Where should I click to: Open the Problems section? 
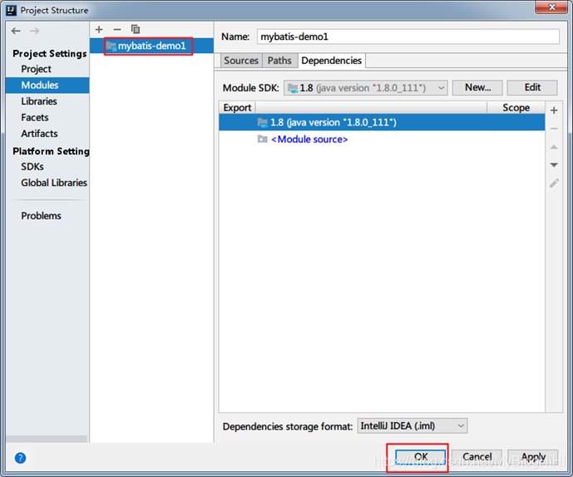pos(42,216)
